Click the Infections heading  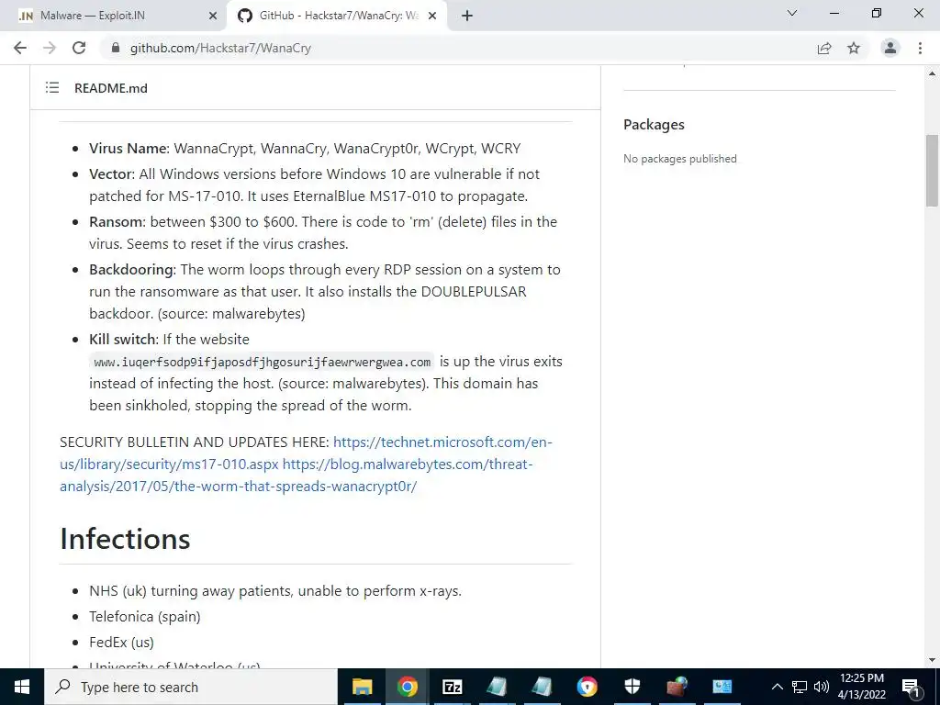125,538
